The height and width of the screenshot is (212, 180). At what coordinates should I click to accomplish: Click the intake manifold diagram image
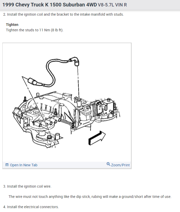[67, 102]
